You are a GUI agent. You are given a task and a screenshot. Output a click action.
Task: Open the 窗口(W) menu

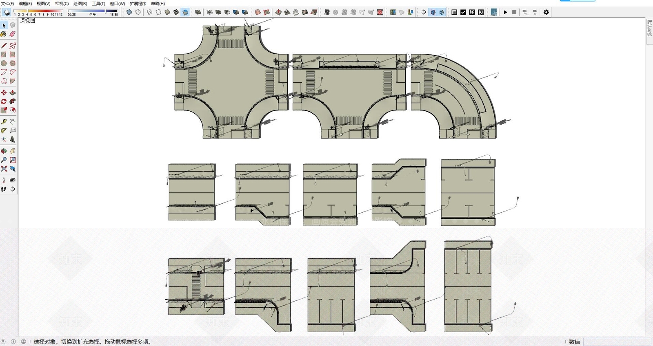point(118,3)
